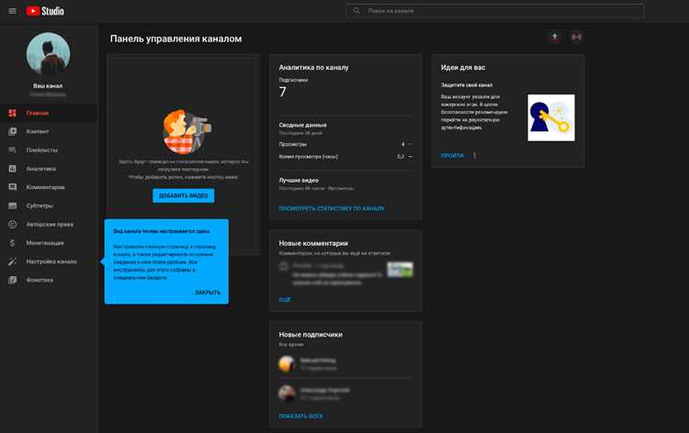Image resolution: width=689 pixels, height=433 pixels.
Task: Focus the channel search field
Action: (495, 11)
